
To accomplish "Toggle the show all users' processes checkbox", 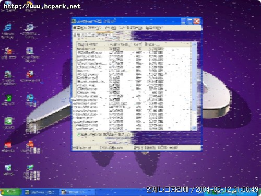I will pyautogui.click(x=78, y=134).
